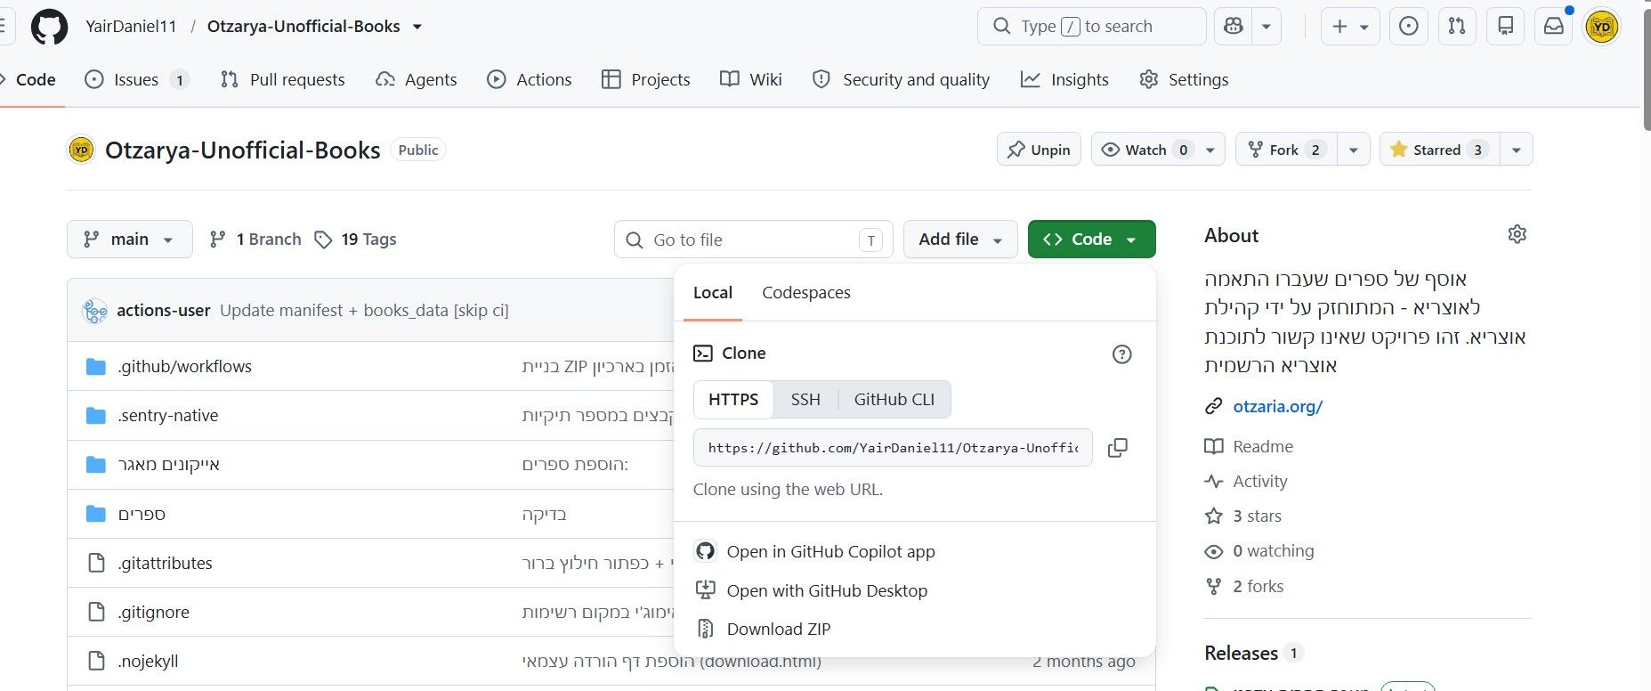The width and height of the screenshot is (1651, 691).
Task: Click the search bar field
Action: pyautogui.click(x=1092, y=27)
